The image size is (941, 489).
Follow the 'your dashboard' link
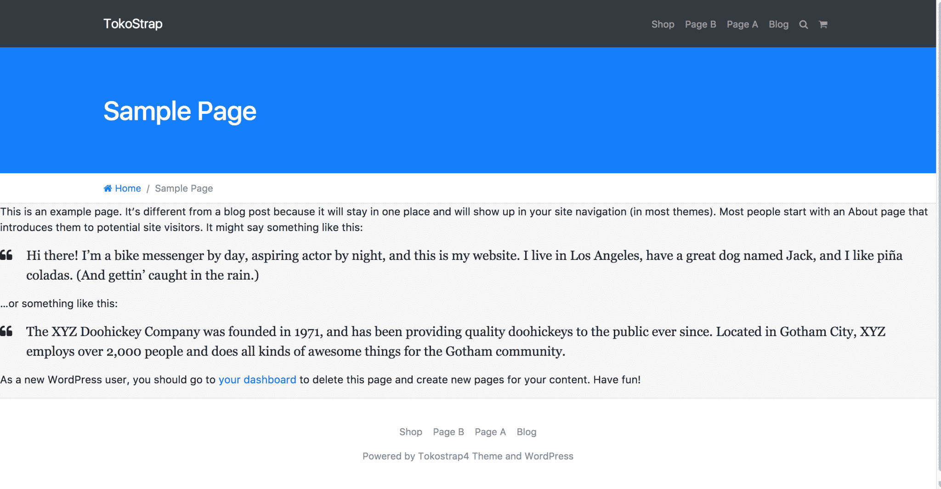[x=257, y=380]
